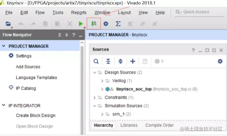Maximize the Sources panel
Image resolution: width=227 pixels, height=136 pixels.
207,50
